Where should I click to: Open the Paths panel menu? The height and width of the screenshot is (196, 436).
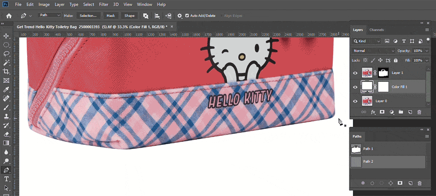(x=427, y=136)
